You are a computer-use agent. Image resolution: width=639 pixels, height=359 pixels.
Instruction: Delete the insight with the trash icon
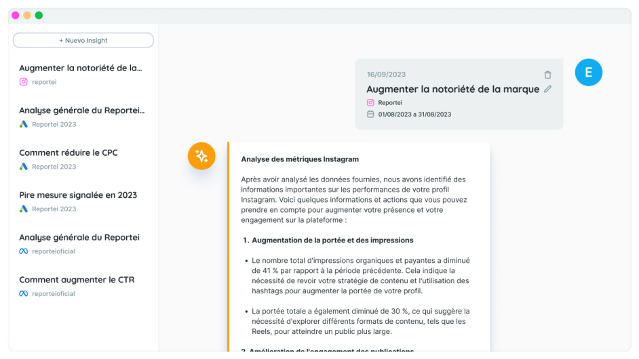coord(547,75)
